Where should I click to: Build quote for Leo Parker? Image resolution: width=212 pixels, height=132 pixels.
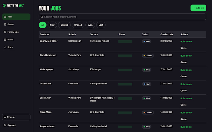click(x=186, y=98)
